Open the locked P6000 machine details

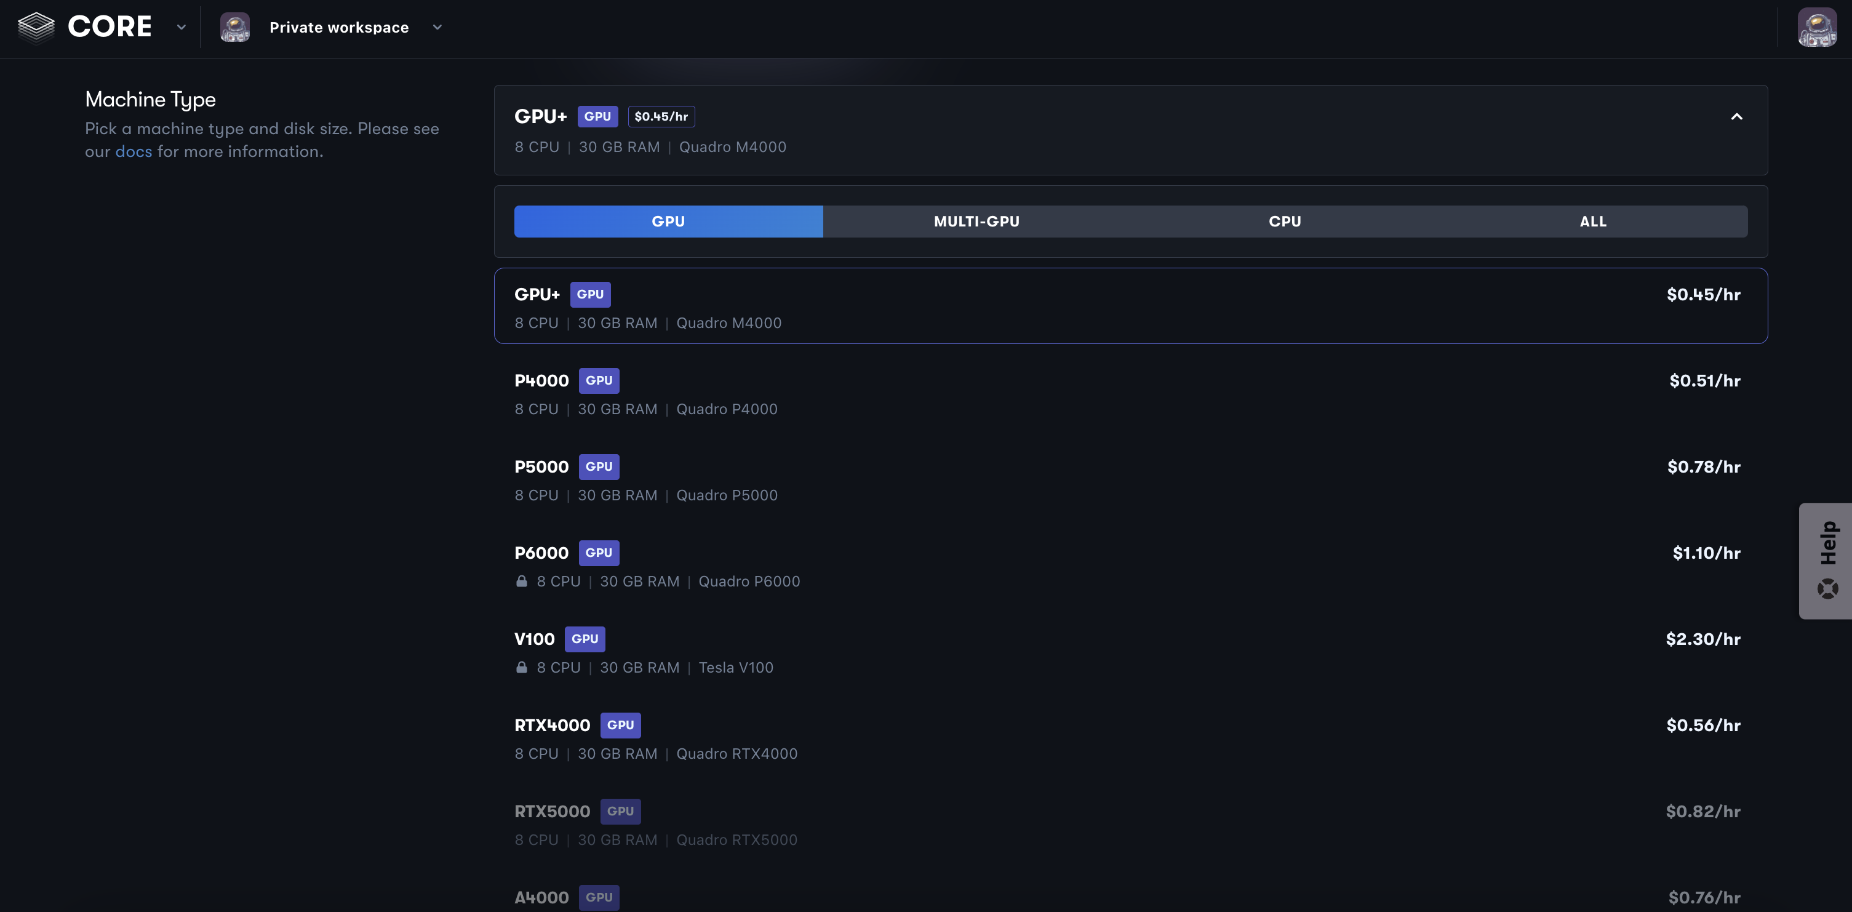pyautogui.click(x=1127, y=566)
